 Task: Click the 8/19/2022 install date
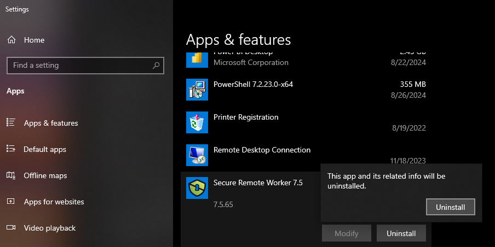coord(409,128)
